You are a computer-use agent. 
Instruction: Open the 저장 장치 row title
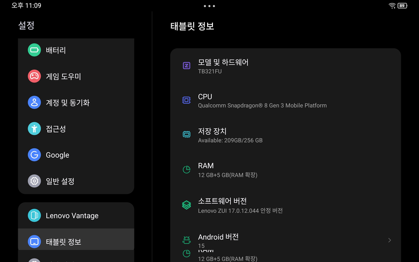coord(212,131)
